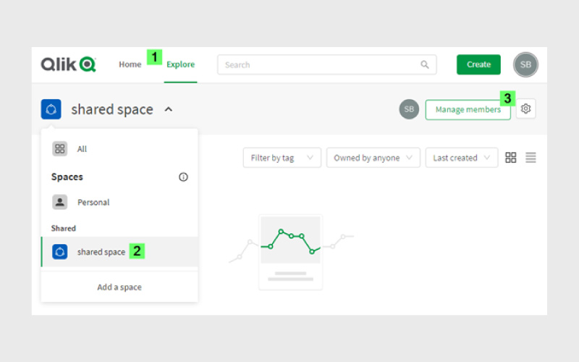
Task: Collapse the shared space dropdown chevron
Action: coord(169,109)
